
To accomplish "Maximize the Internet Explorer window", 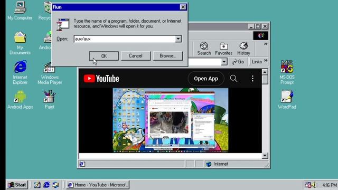I will tap(258, 26).
